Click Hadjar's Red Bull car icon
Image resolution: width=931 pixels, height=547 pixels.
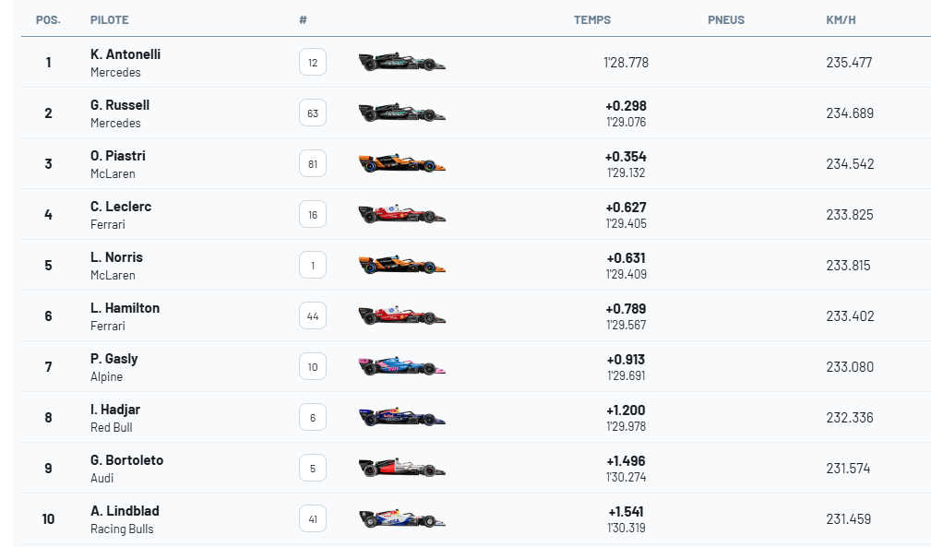pos(401,418)
